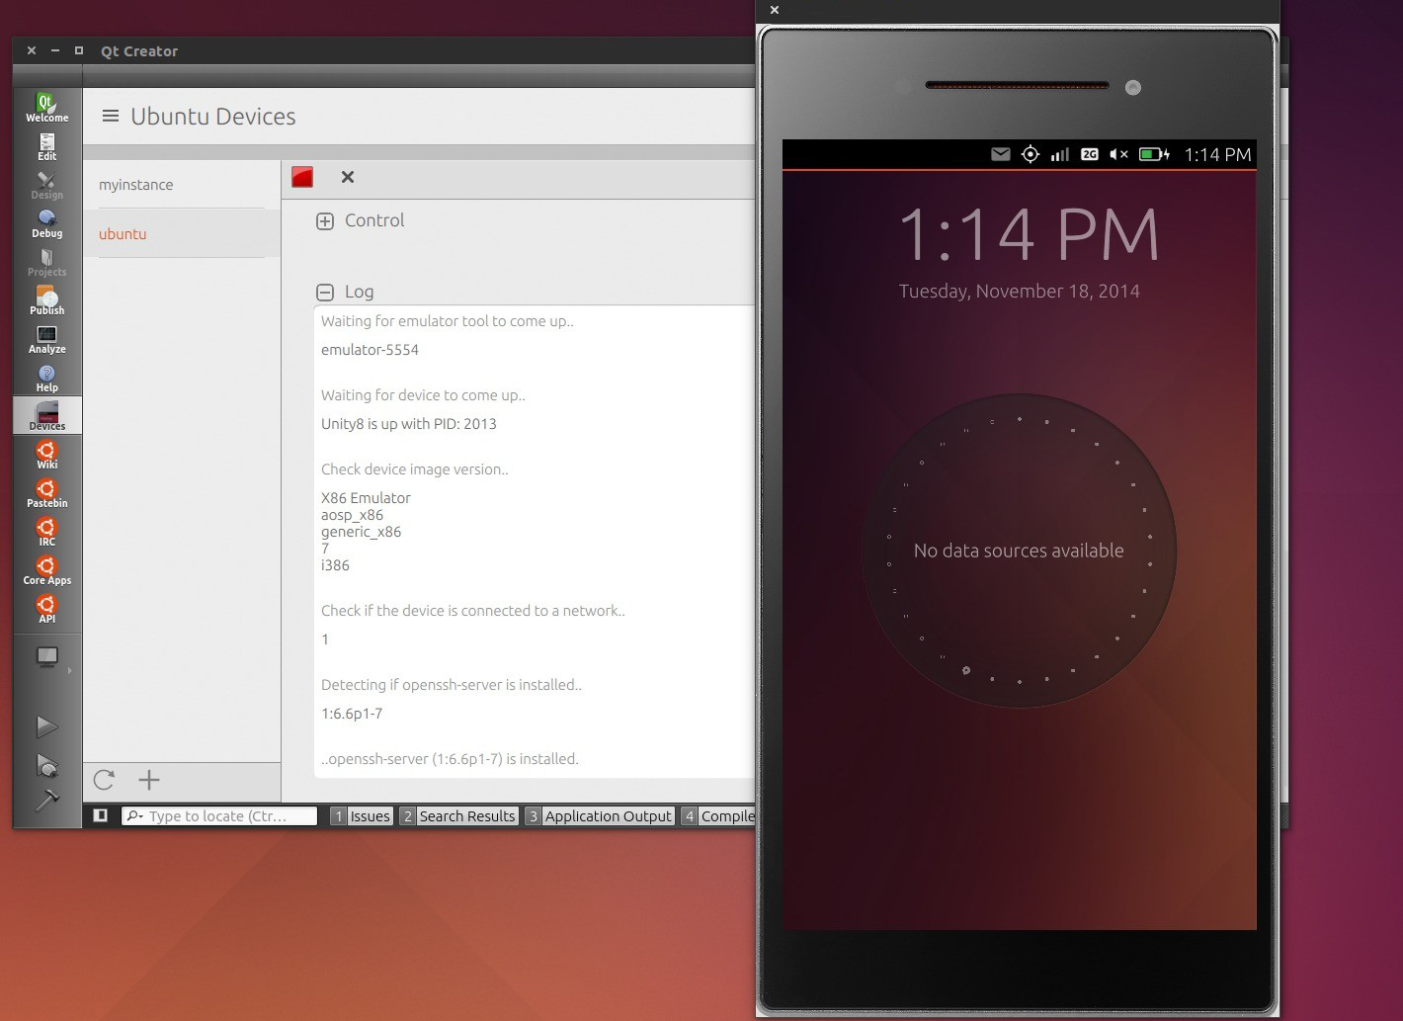Refresh the devices list
This screenshot has height=1021, width=1403.
pyautogui.click(x=104, y=780)
